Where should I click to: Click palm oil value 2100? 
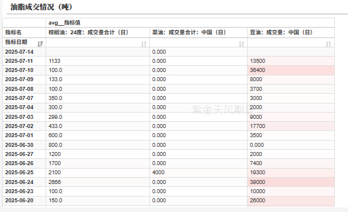coord(55,173)
